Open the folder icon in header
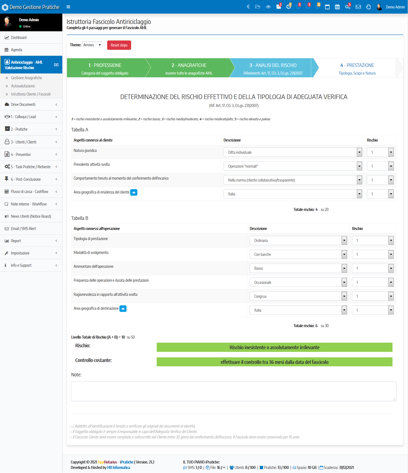Screen dimensions: 408x473 click(258, 7)
